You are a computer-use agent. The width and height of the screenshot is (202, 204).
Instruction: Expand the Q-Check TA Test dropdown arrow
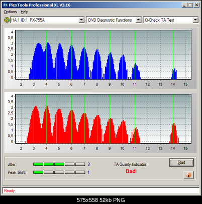195,20
